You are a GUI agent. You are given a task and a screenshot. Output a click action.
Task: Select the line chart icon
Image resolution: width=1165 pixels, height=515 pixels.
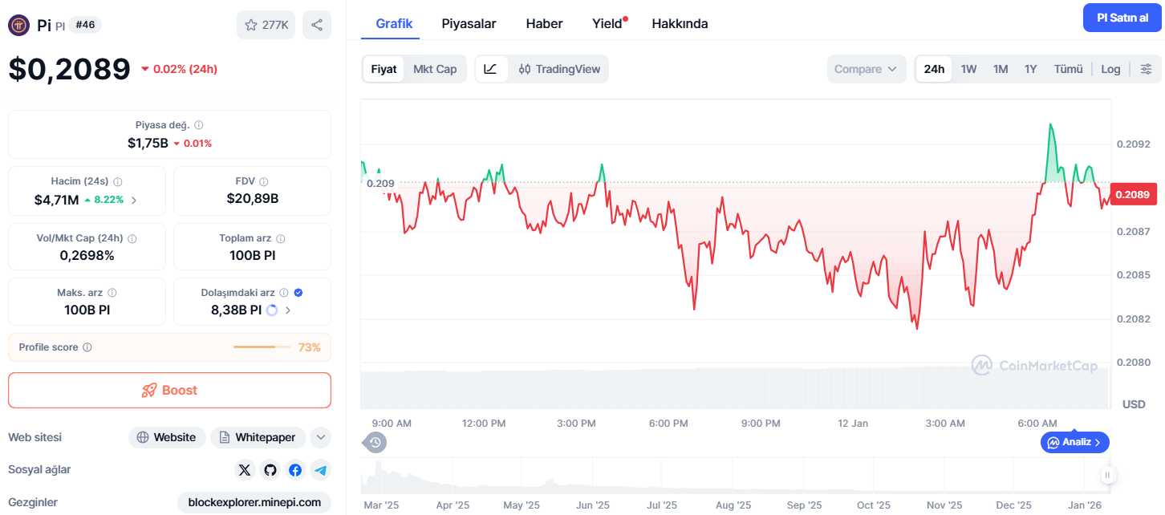coord(490,69)
